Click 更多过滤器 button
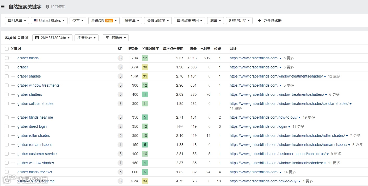This screenshot has width=368, height=186. coord(269,21)
